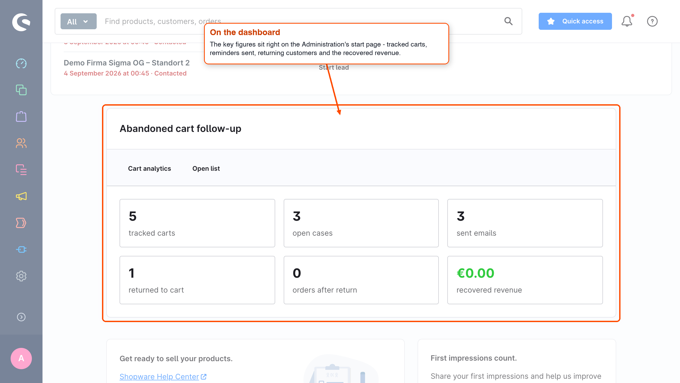Viewport: 680px width, 383px height.
Task: Switch to Cart analytics tab
Action: point(150,168)
